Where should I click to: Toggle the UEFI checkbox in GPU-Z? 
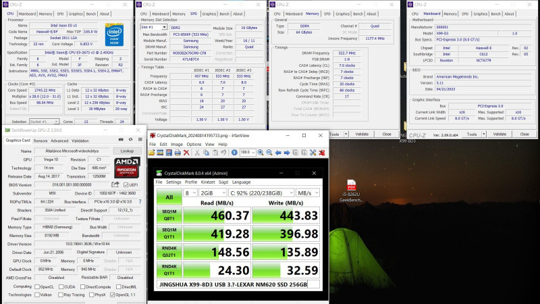[126, 184]
